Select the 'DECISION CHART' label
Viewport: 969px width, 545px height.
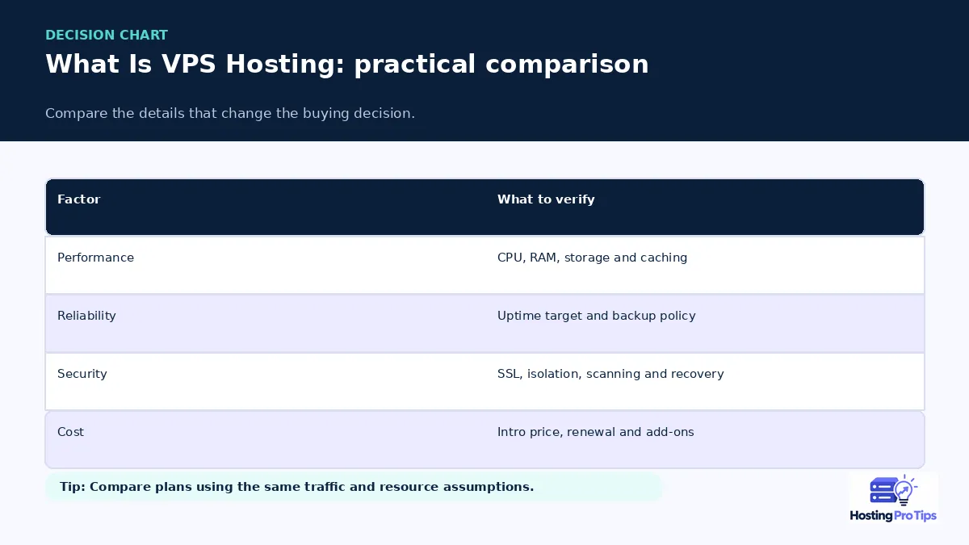point(107,36)
